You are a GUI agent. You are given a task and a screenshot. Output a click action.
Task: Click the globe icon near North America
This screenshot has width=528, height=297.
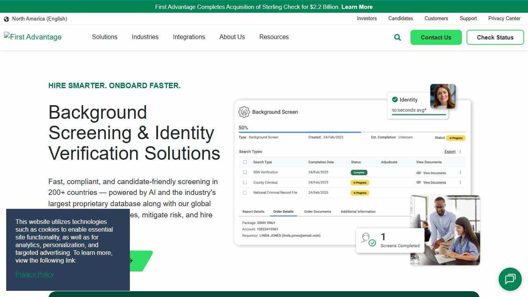pyautogui.click(x=6, y=19)
